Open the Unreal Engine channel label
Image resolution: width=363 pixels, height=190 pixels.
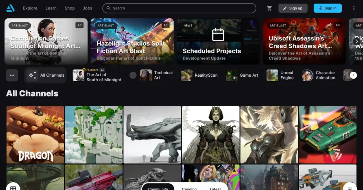[x=287, y=75]
